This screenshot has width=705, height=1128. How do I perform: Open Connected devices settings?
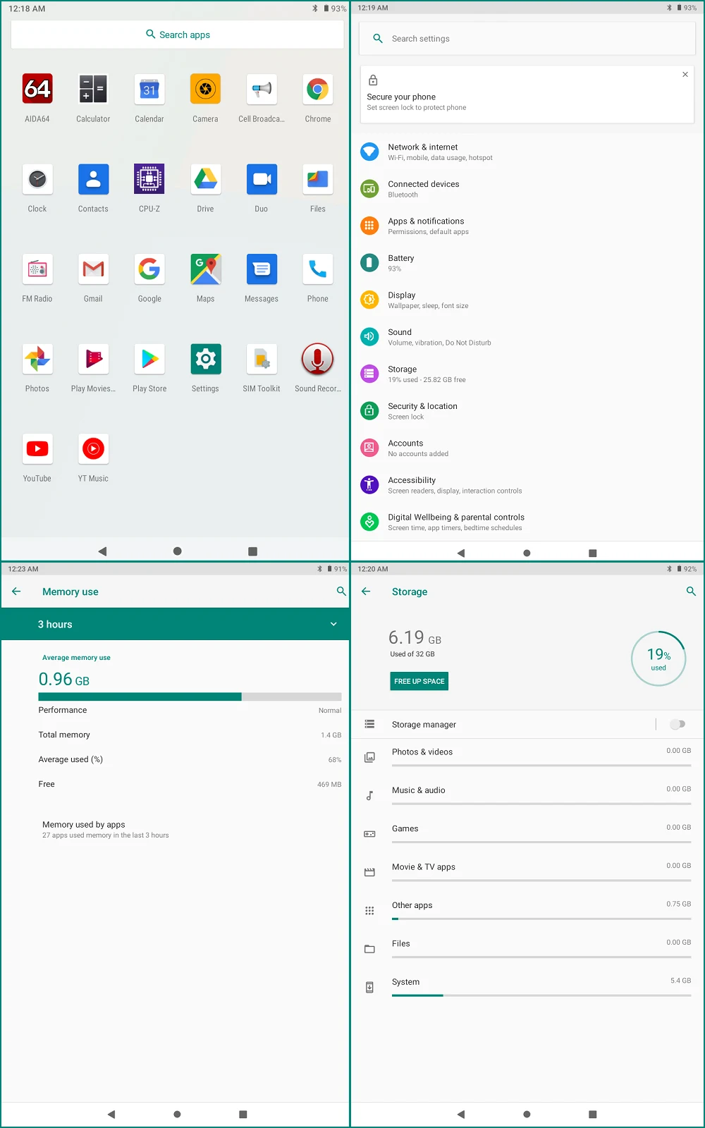click(527, 189)
